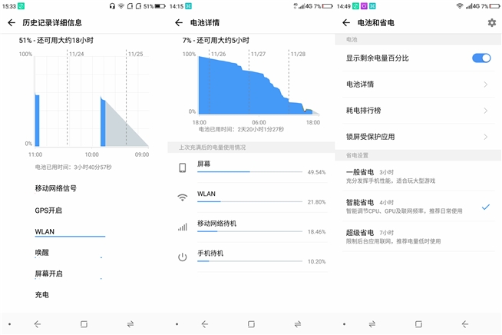502x335 pixels.
Task: Open 电池详情 menu entry
Action: [418, 85]
